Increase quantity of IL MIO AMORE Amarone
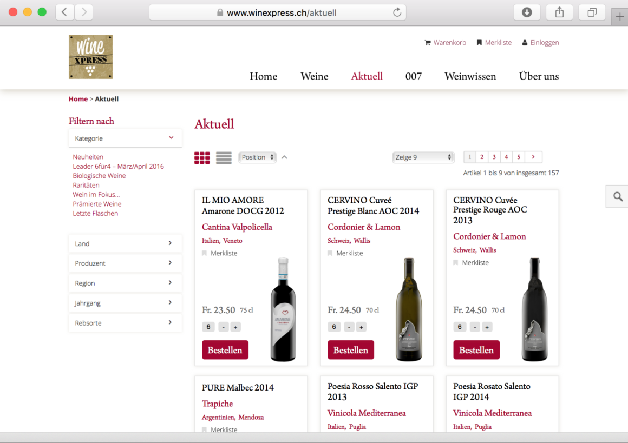 click(x=235, y=327)
